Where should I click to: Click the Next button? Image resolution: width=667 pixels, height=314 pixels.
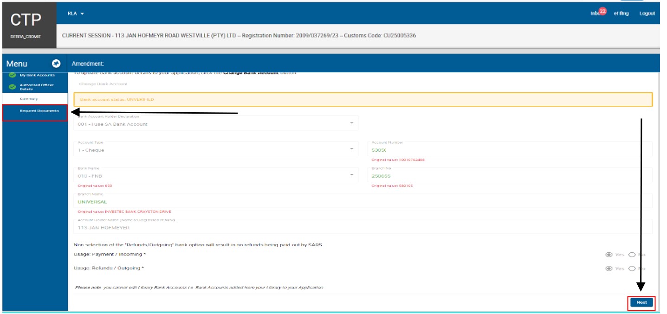tap(641, 302)
